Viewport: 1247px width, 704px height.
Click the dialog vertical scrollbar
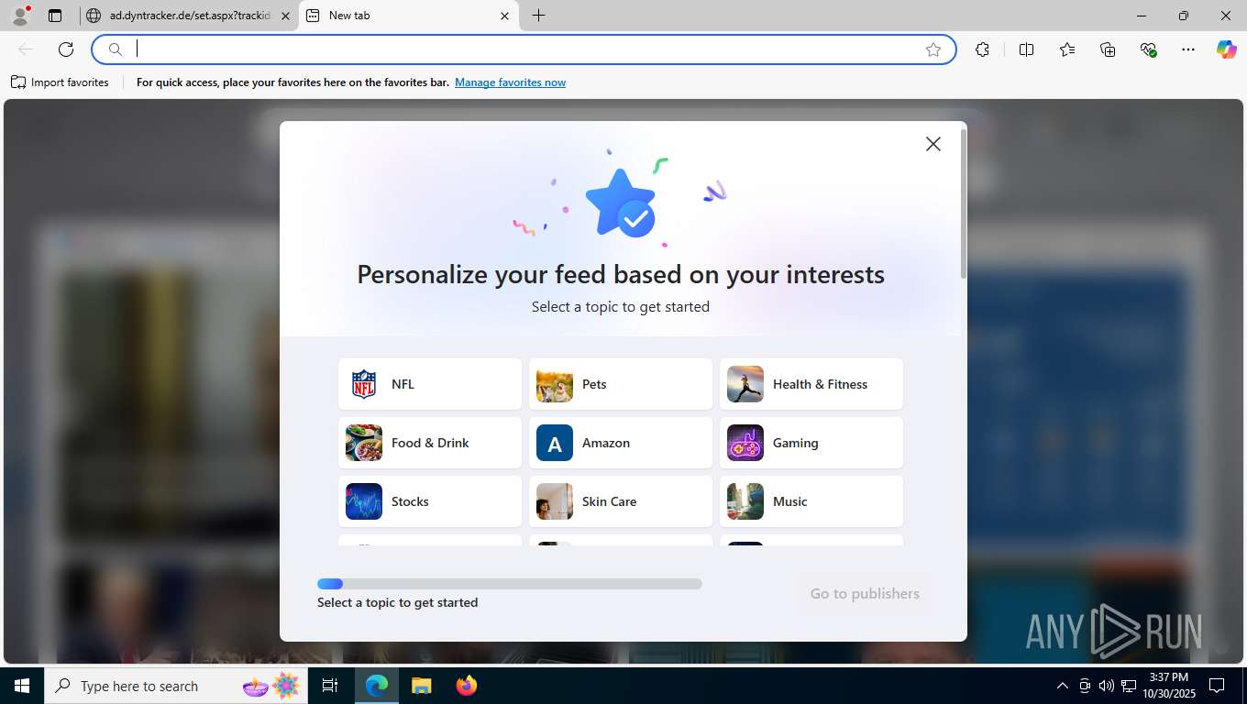point(963,203)
